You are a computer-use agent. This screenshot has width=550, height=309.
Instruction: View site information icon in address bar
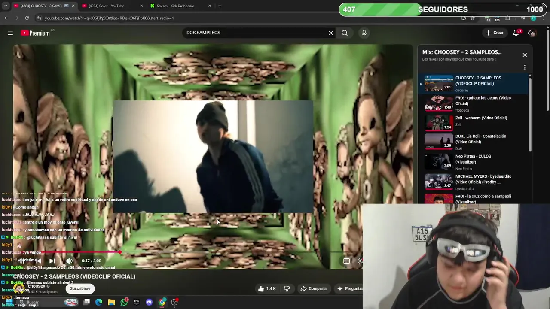tap(39, 18)
